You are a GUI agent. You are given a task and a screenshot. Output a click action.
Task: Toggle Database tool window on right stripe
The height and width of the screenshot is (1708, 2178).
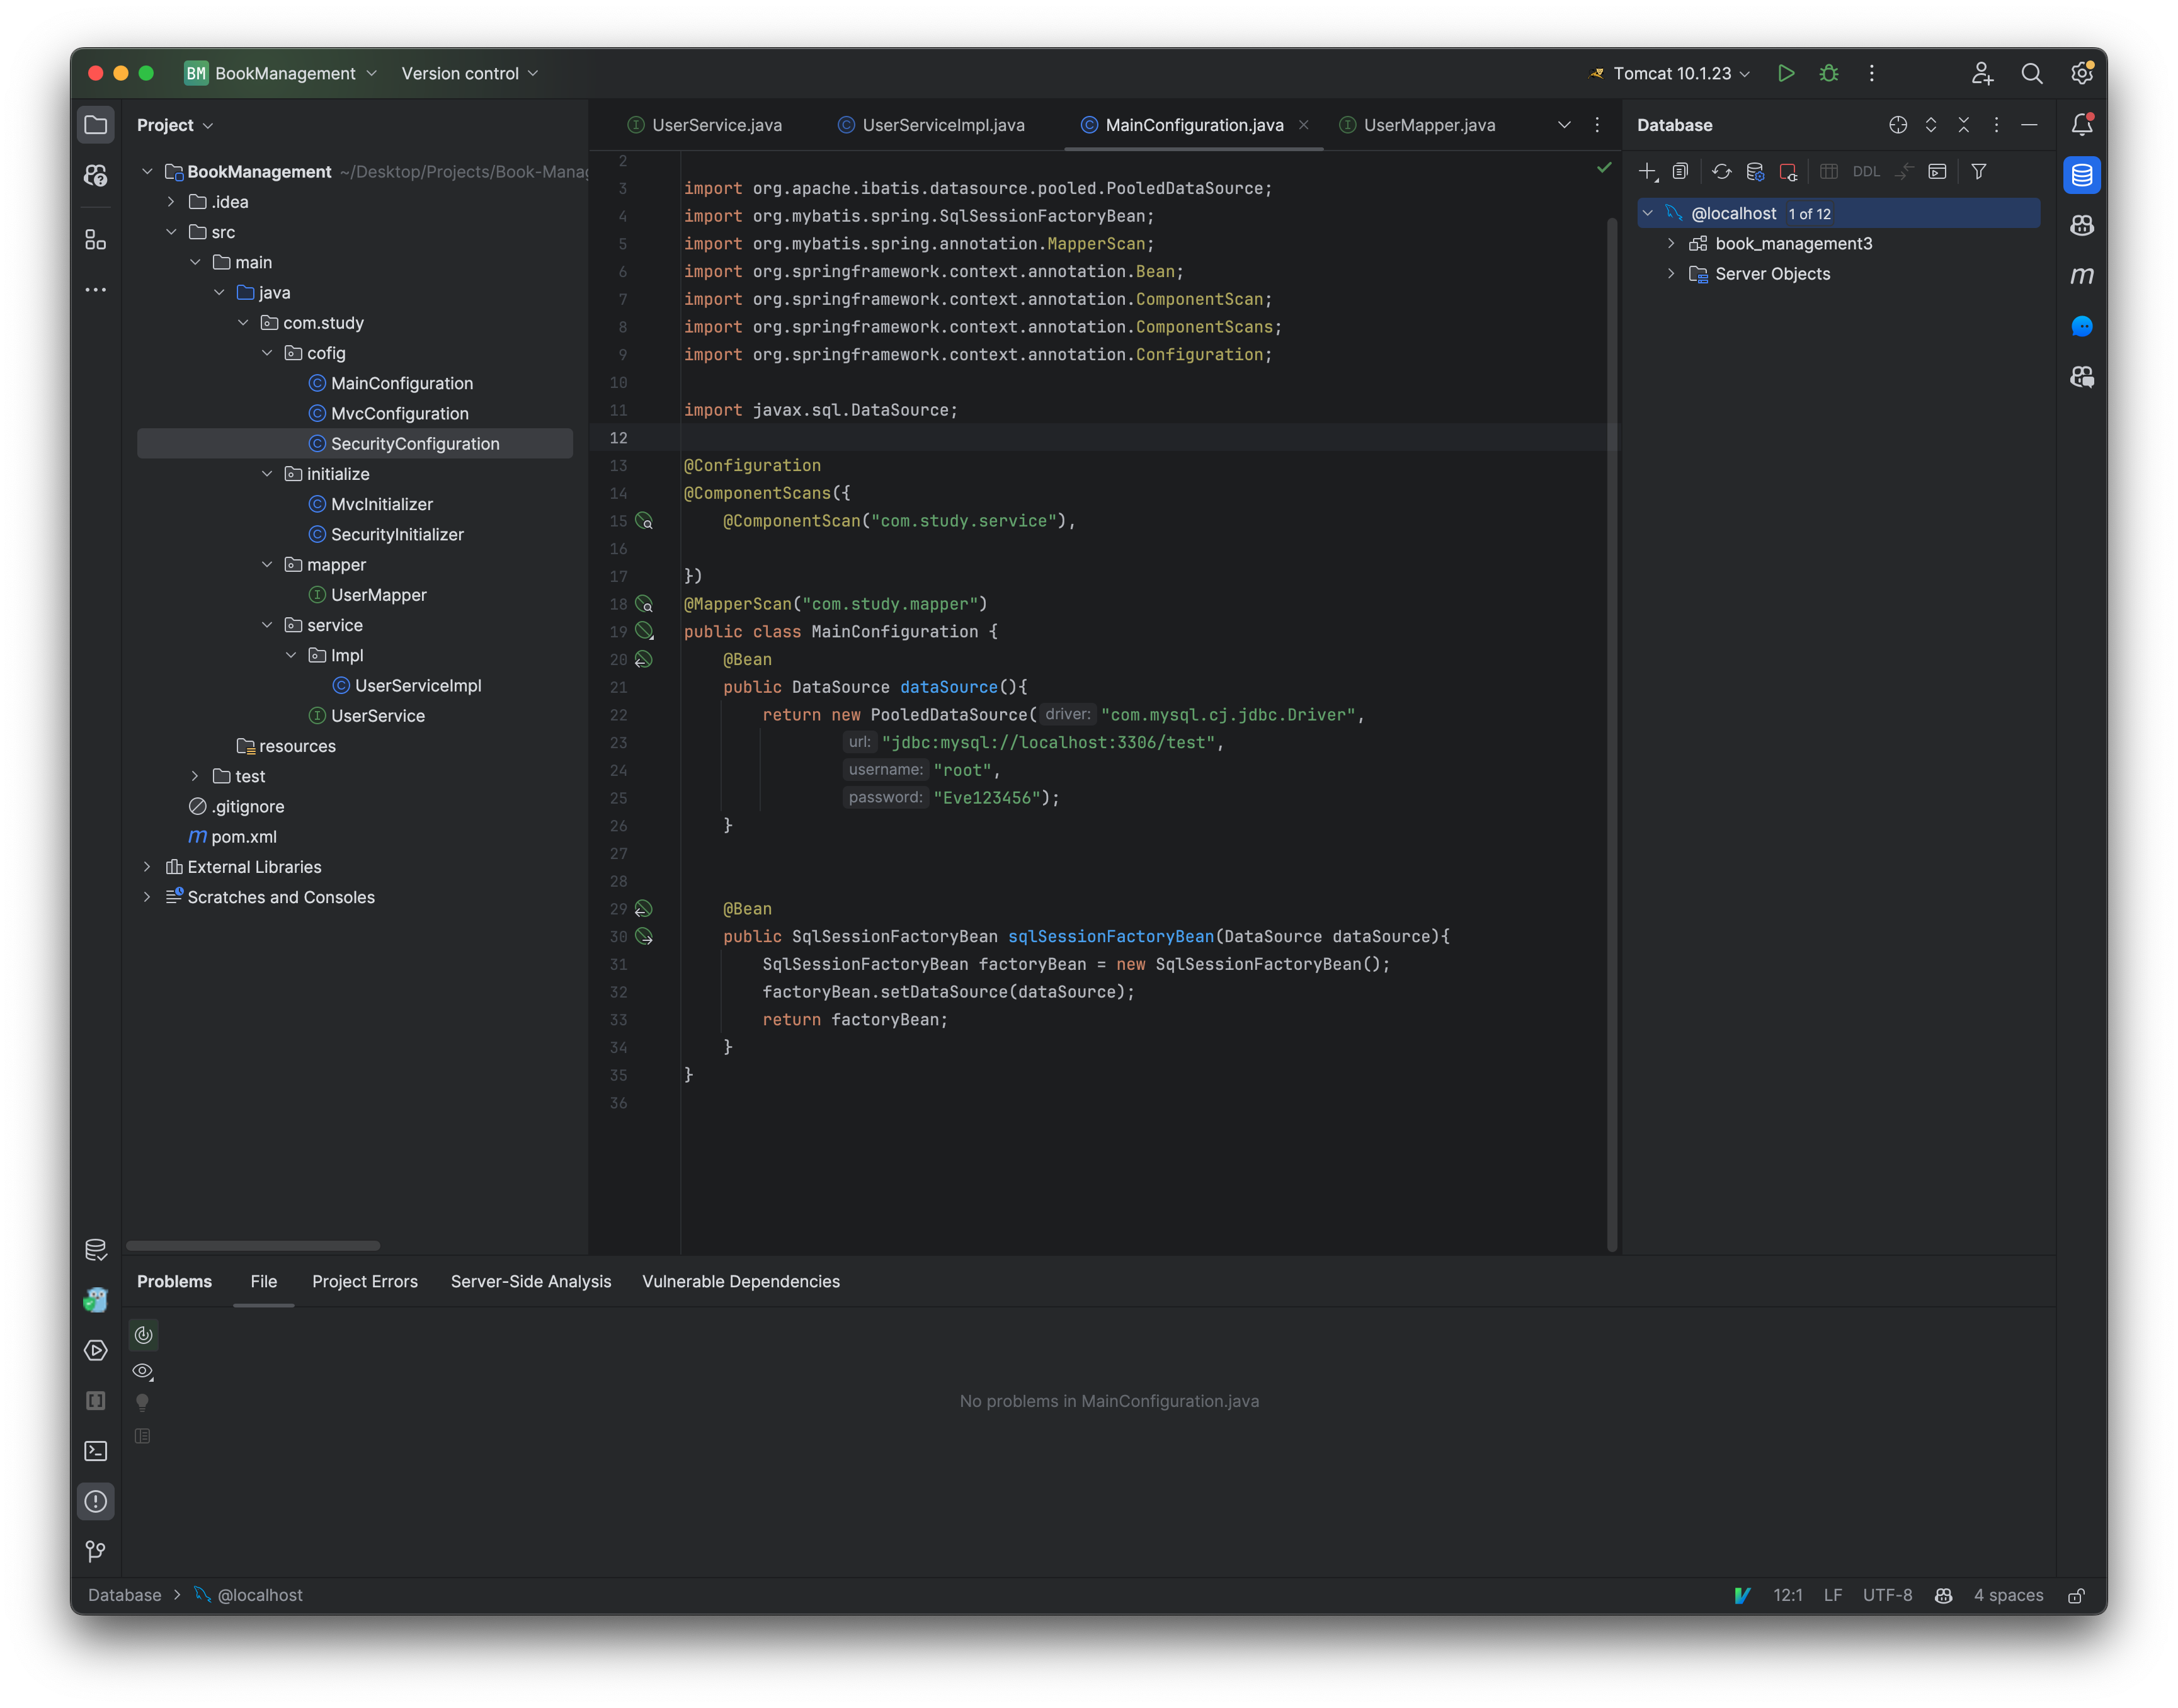pos(2081,175)
